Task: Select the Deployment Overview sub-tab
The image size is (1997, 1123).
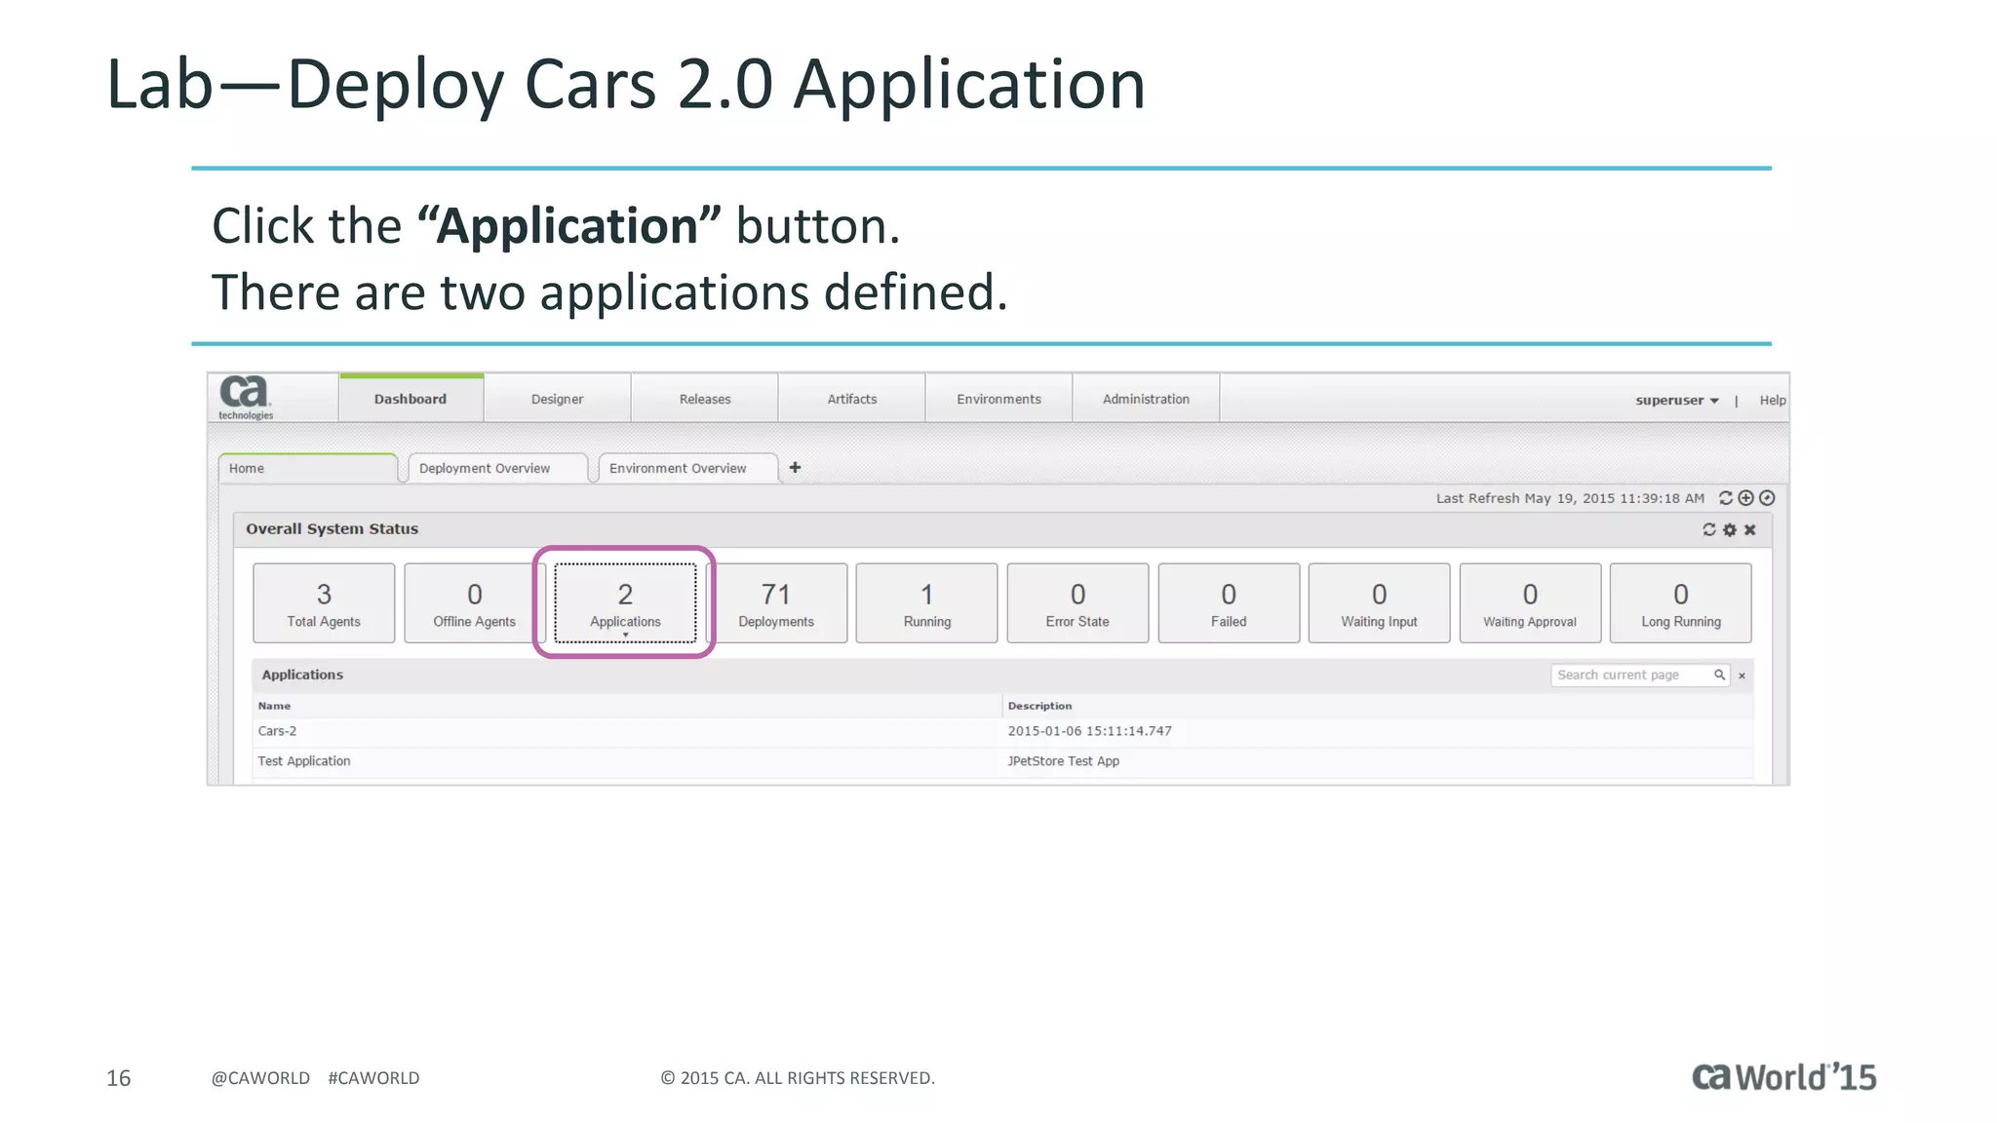Action: click(x=498, y=468)
